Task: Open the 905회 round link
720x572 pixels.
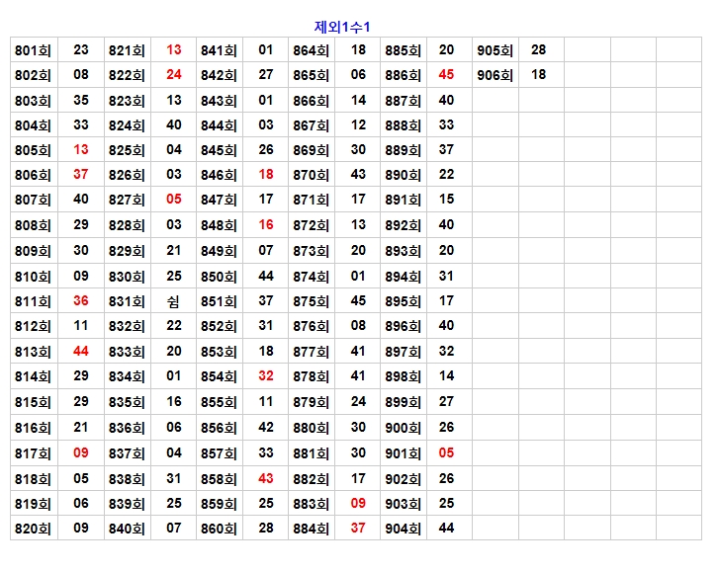Action: [x=495, y=50]
